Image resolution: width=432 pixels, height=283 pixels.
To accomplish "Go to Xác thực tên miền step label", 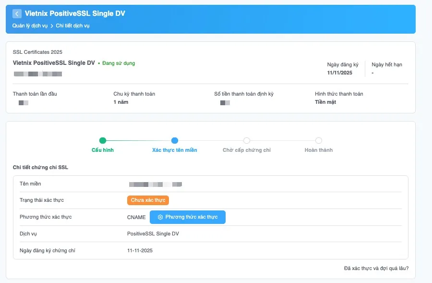I will pyautogui.click(x=175, y=150).
